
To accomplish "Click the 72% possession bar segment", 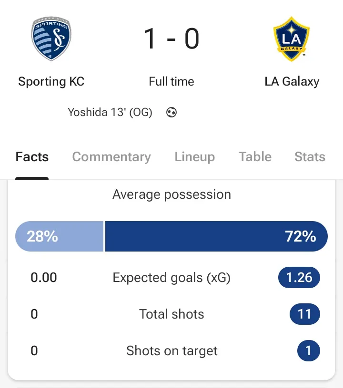I will (x=216, y=236).
